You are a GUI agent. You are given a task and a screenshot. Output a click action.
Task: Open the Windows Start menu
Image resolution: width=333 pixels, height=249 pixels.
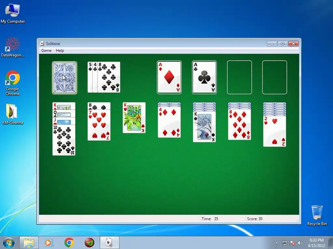(9, 243)
